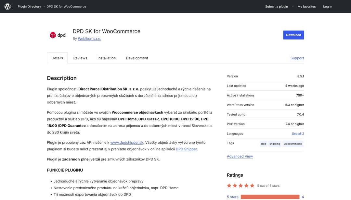Click WordPress version value 5.3 or higher

[294, 105]
